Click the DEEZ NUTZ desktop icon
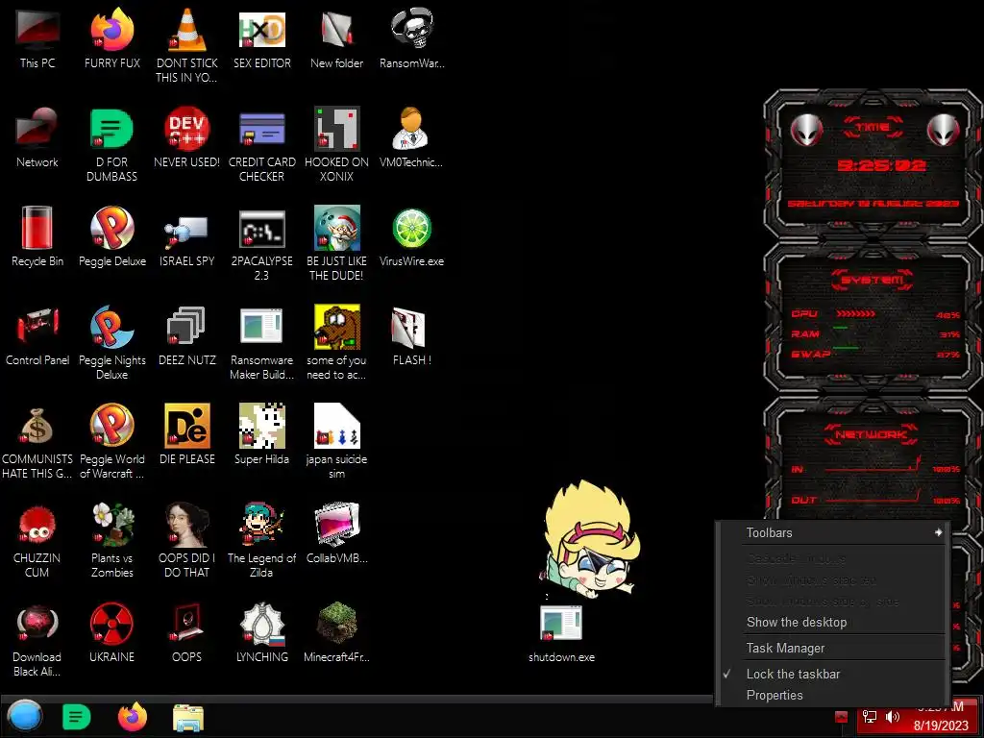Image resolution: width=984 pixels, height=738 pixels. point(187,327)
